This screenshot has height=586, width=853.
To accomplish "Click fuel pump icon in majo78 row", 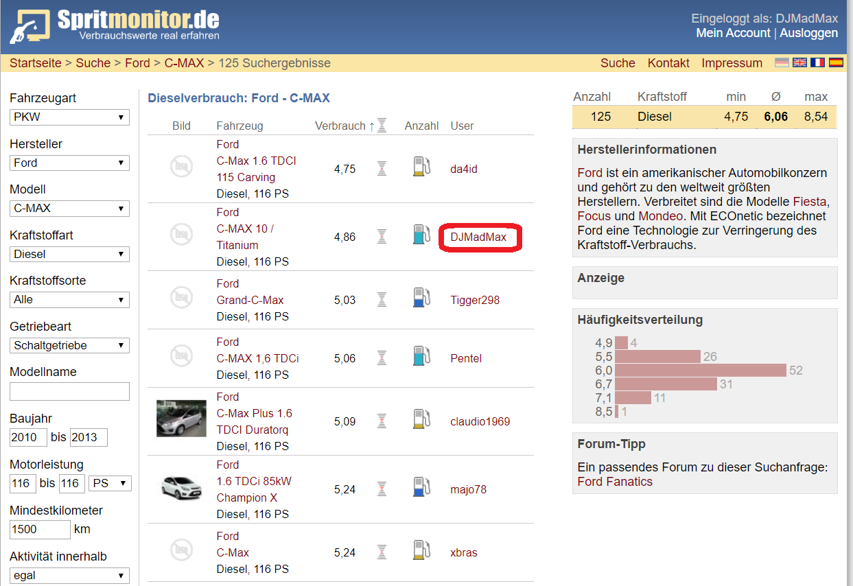I will click(x=421, y=487).
